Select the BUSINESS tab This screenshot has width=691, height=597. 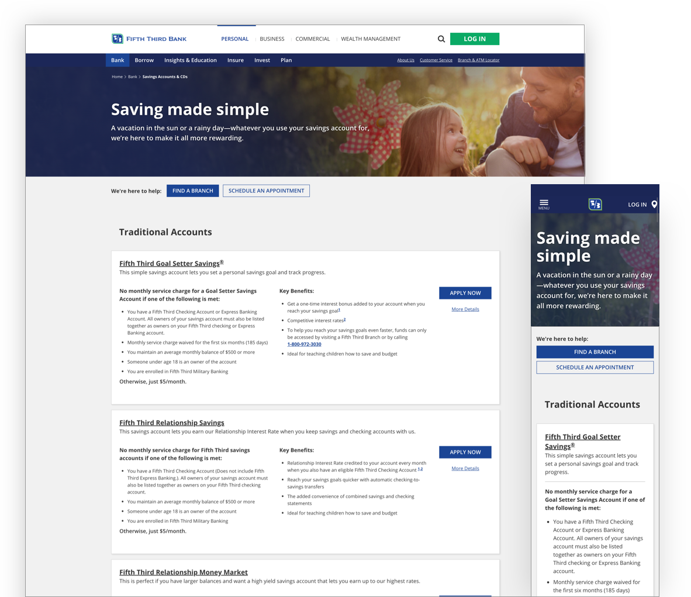(272, 39)
